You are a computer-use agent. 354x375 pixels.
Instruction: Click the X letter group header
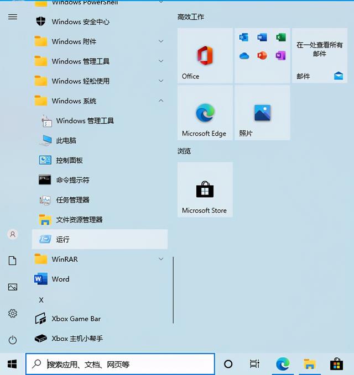tap(41, 300)
